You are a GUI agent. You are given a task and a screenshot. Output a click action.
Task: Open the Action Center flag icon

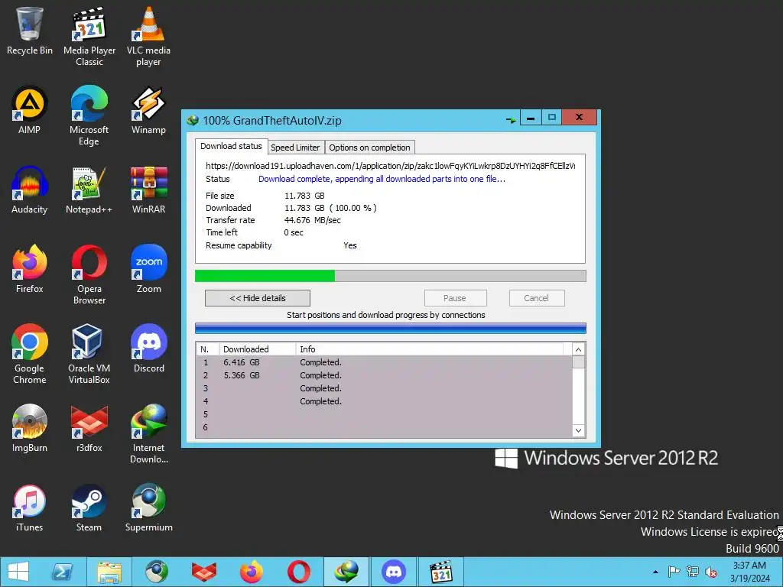coord(674,572)
